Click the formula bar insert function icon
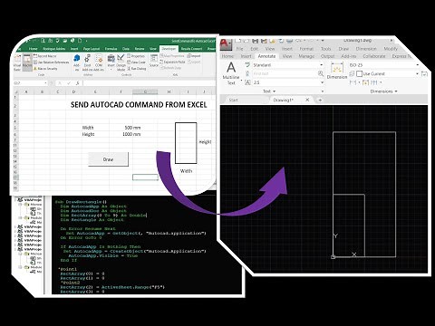 [x=78, y=83]
